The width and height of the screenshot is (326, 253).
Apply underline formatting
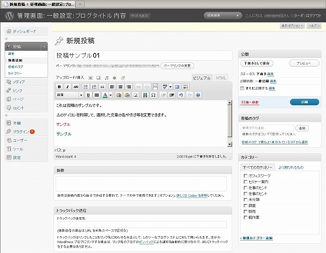pyautogui.click(x=88, y=95)
